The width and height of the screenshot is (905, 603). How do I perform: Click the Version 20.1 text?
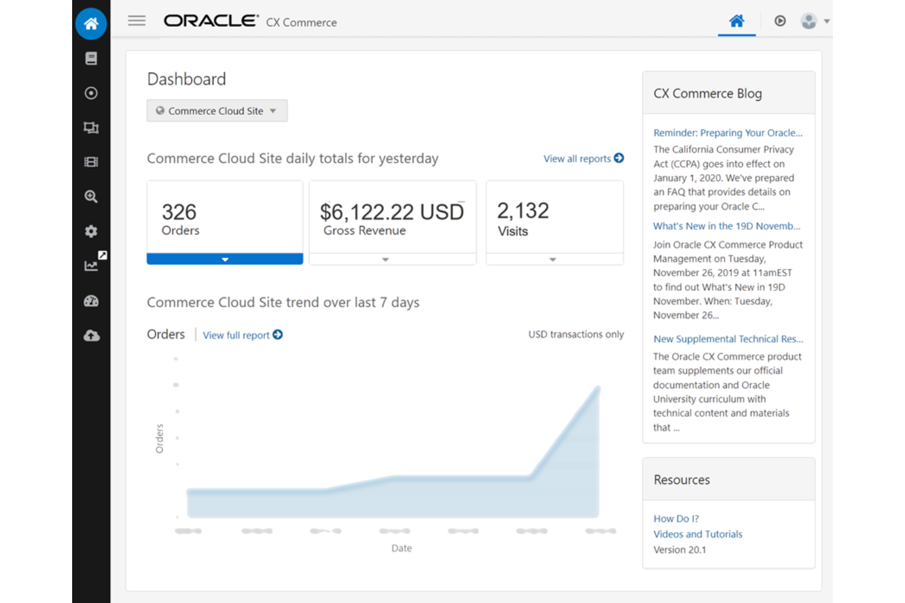(679, 550)
